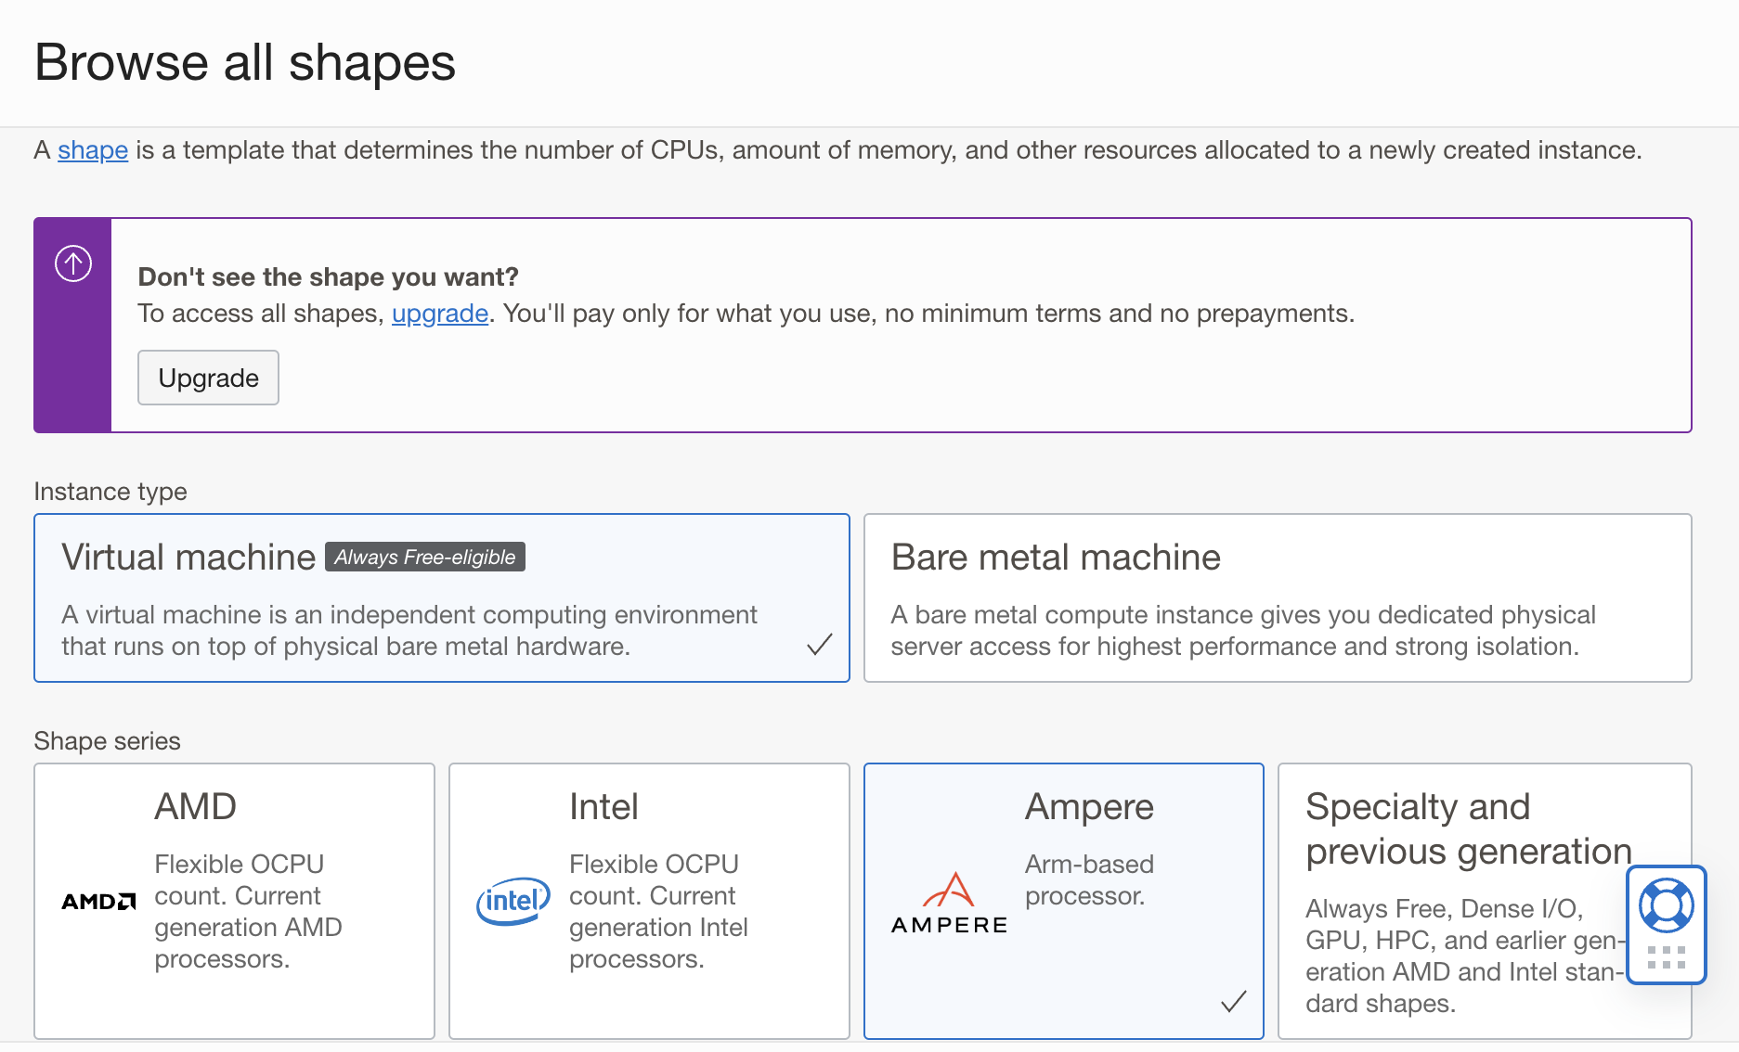Click the Upgrade button

coord(208,378)
